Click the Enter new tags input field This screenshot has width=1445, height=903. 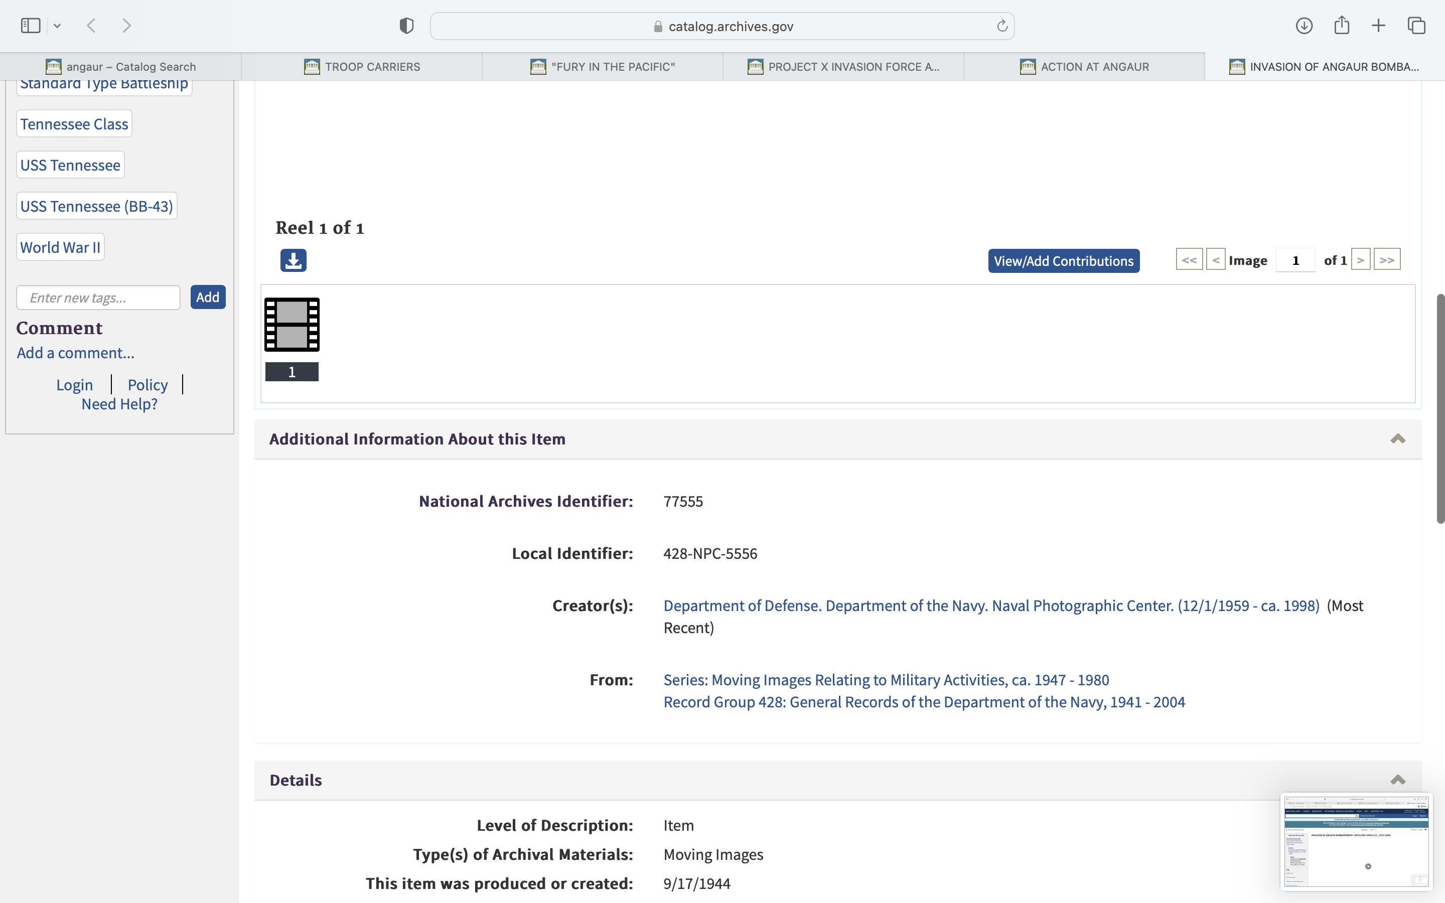click(98, 297)
